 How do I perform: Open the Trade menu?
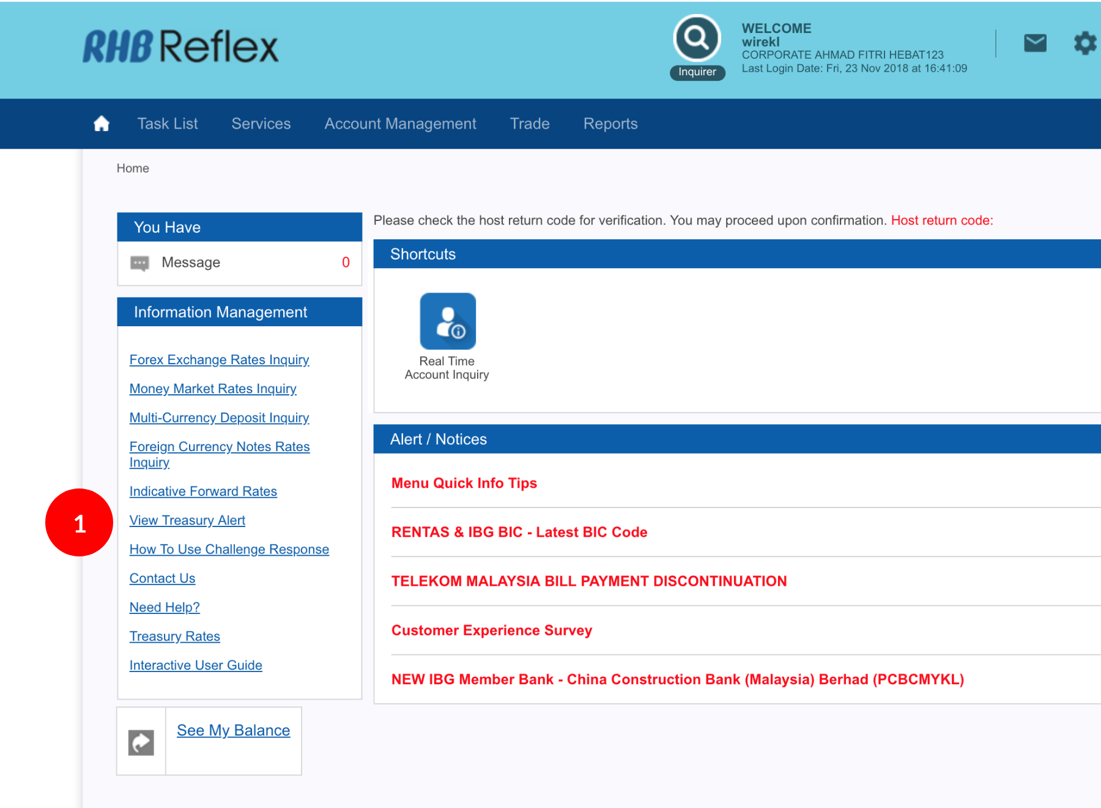click(530, 124)
